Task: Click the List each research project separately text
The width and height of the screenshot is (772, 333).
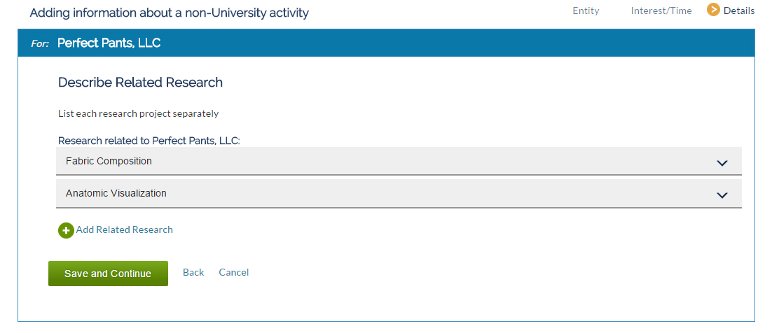Action: click(x=138, y=113)
